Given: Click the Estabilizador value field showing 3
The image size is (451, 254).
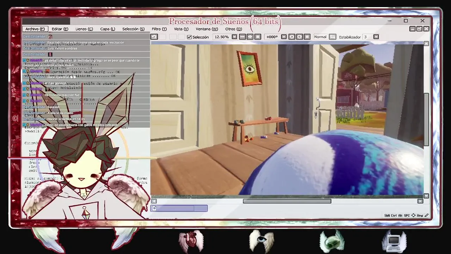Looking at the screenshot, I should (x=367, y=37).
